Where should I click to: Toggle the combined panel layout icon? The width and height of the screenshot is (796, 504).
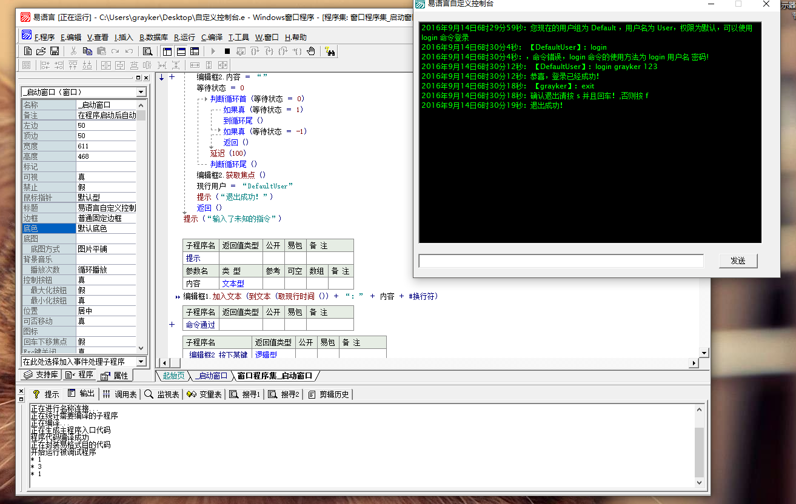[195, 51]
